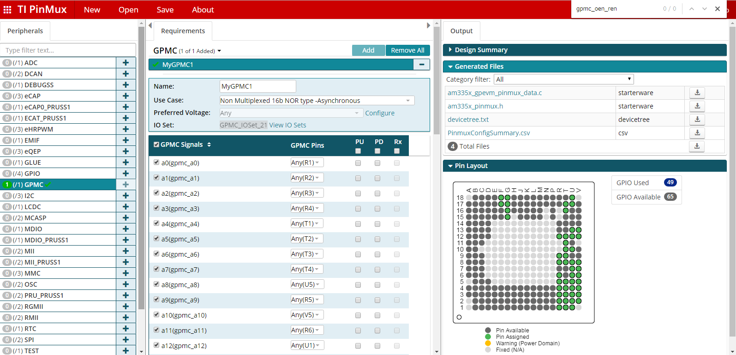This screenshot has height=355, width=736.
Task: Sort the GPMC Signals column
Action: [209, 144]
